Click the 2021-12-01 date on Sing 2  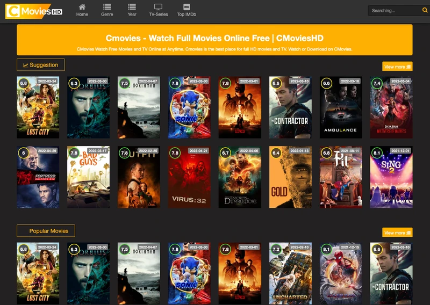400,151
